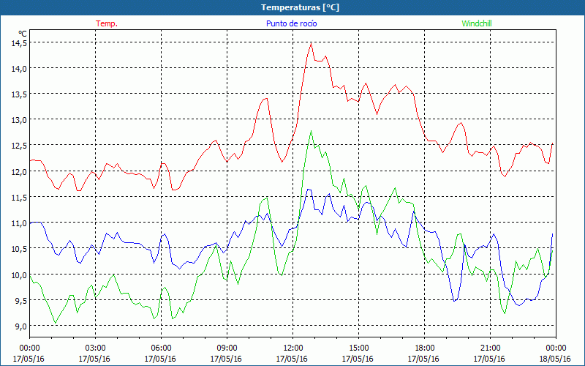Click the °C unit label
Viewport: 585px width, 366px height.
pos(23,34)
